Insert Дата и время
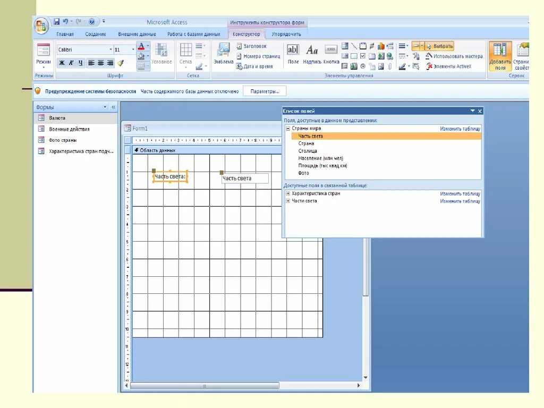The height and width of the screenshot is (408, 544). pyautogui.click(x=254, y=66)
